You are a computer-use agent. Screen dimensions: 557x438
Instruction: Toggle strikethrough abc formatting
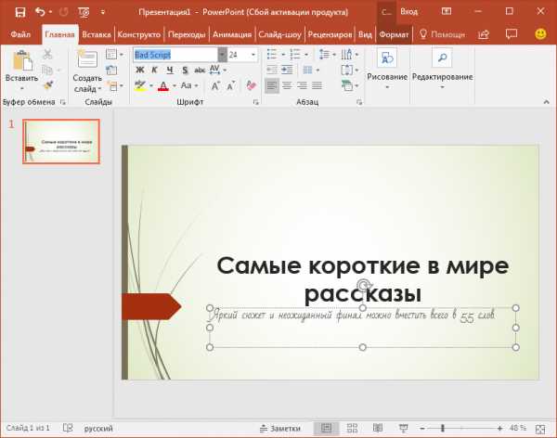pyautogui.click(x=200, y=70)
